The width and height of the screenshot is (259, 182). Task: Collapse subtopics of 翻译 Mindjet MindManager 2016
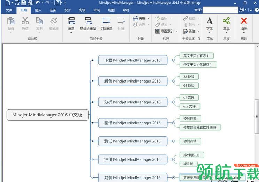pos(173,123)
